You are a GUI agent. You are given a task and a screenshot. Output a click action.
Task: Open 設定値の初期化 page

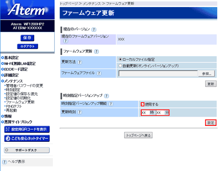18,98
